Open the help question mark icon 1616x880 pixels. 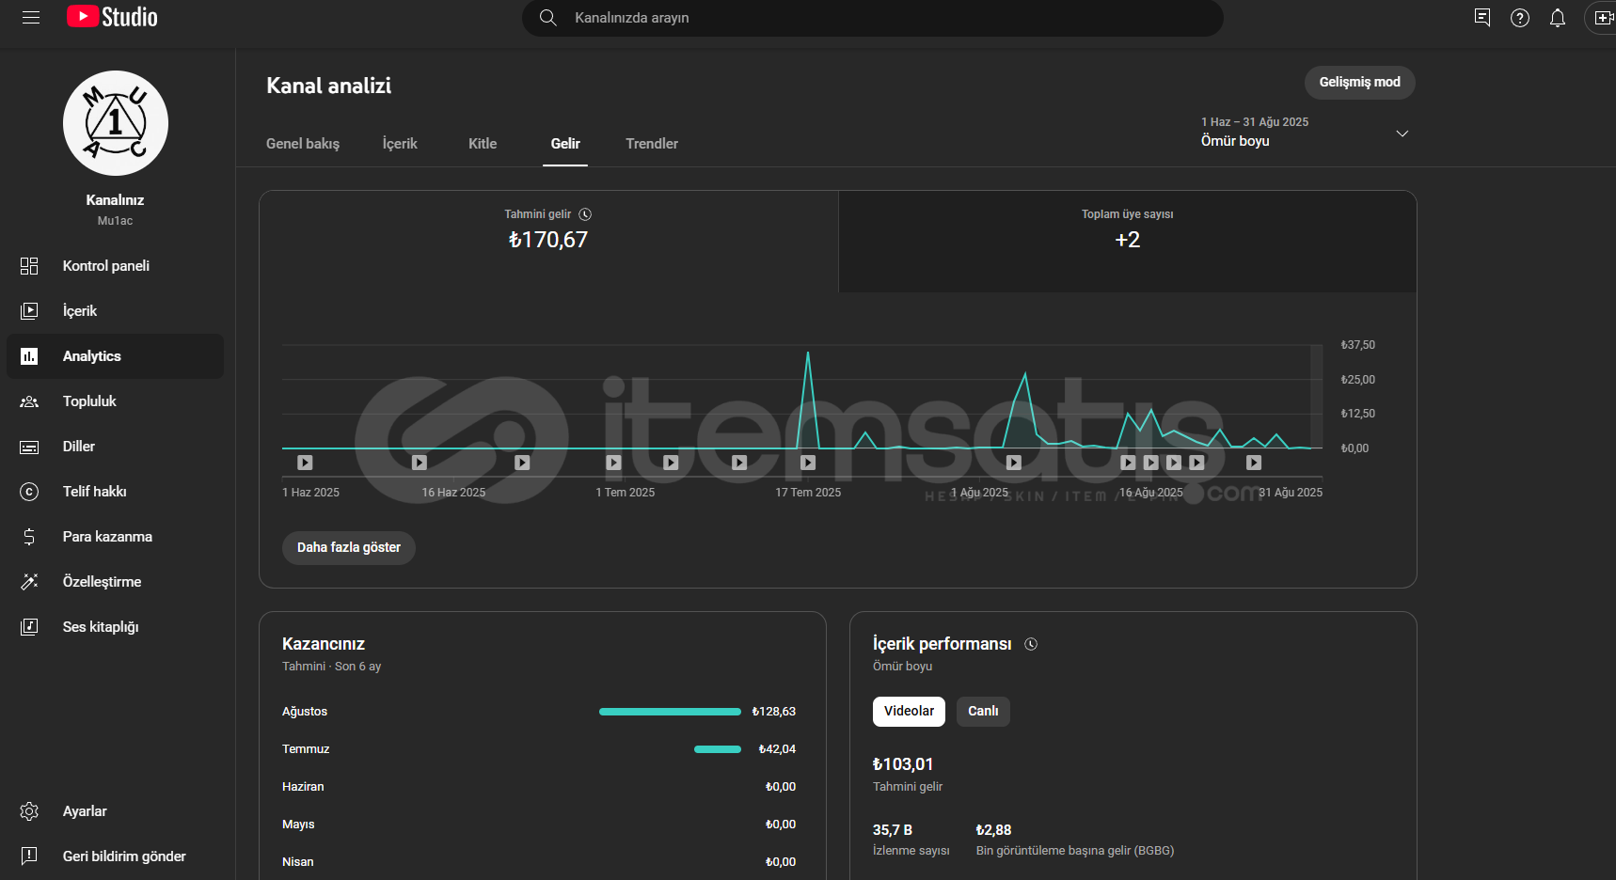point(1520,18)
